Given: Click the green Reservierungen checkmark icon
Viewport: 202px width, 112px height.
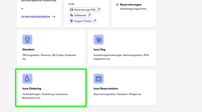Looking at the screenshot, I should [117, 5].
